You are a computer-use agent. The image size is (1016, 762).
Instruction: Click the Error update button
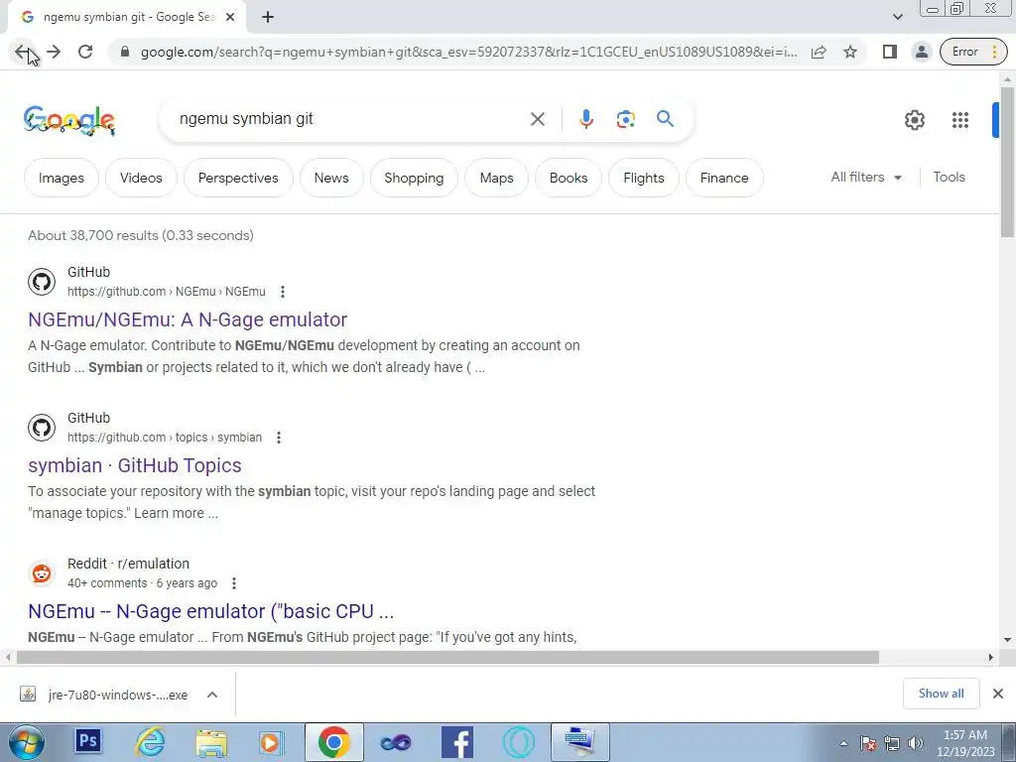coord(973,52)
